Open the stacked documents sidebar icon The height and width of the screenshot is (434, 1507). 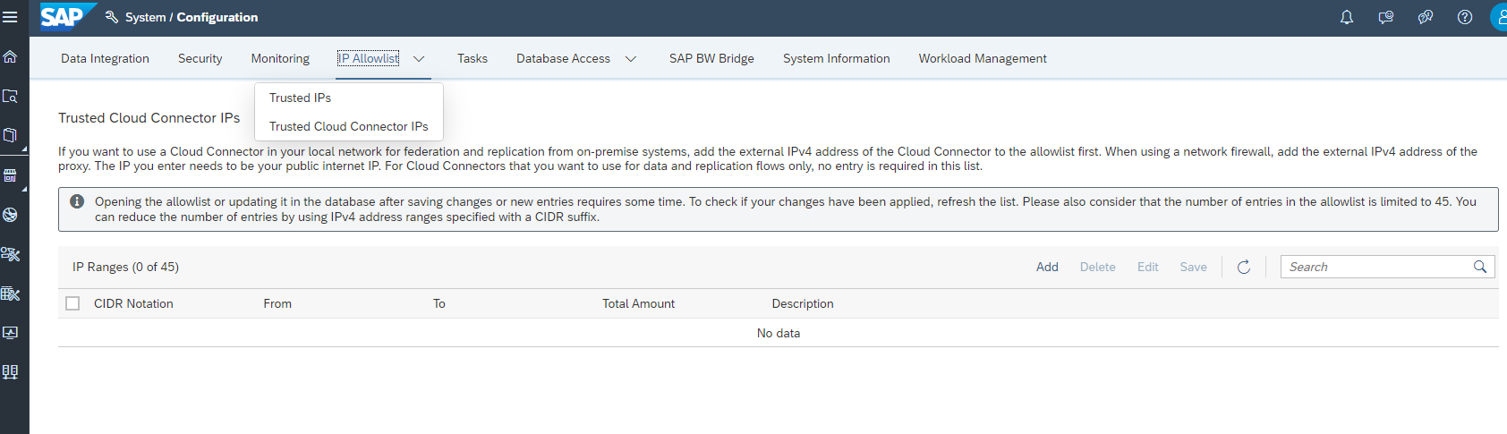pyautogui.click(x=11, y=136)
